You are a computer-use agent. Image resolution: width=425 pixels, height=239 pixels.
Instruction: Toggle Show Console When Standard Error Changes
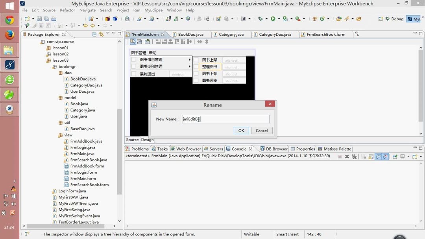point(385,156)
